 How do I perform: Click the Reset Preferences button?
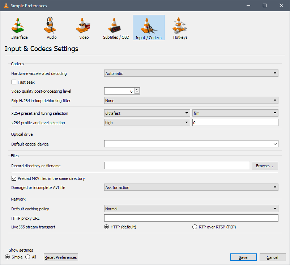pos(61,257)
